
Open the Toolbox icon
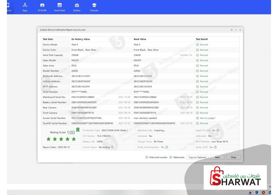[77, 7]
